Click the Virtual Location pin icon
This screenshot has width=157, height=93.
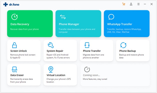click(x=51, y=69)
